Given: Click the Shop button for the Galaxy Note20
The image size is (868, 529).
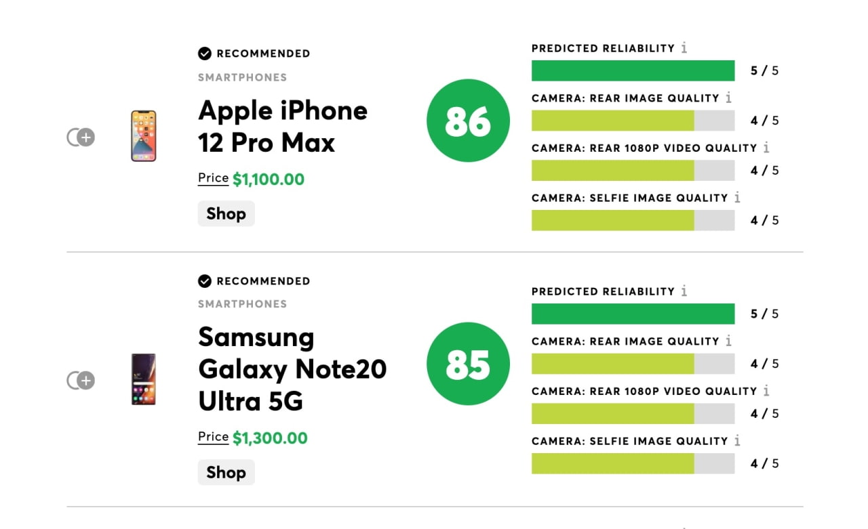Looking at the screenshot, I should point(226,472).
